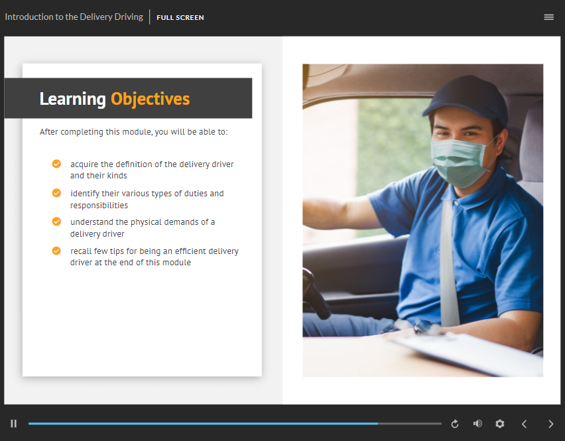Click the checkmark beside "understand the physical demands"
Viewport: 565px width, 441px height.
56,221
